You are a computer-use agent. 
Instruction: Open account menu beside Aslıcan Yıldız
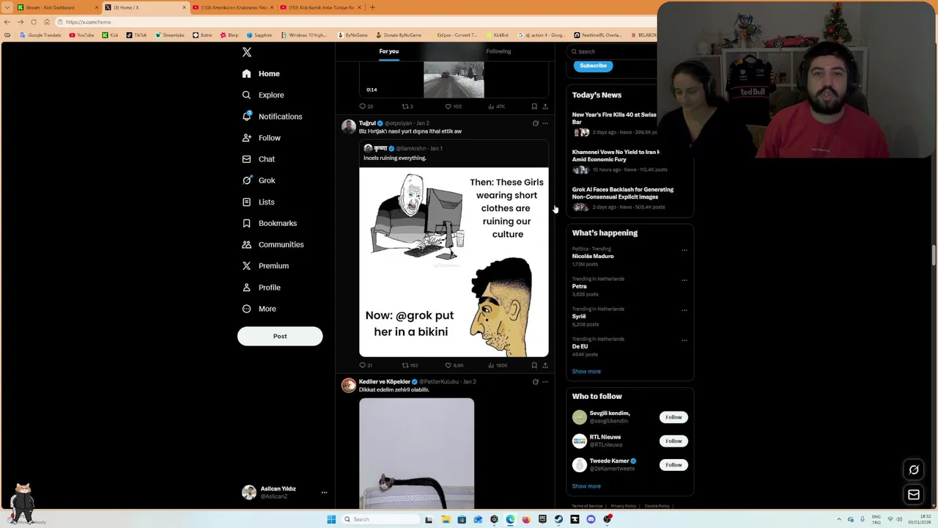pyautogui.click(x=324, y=493)
